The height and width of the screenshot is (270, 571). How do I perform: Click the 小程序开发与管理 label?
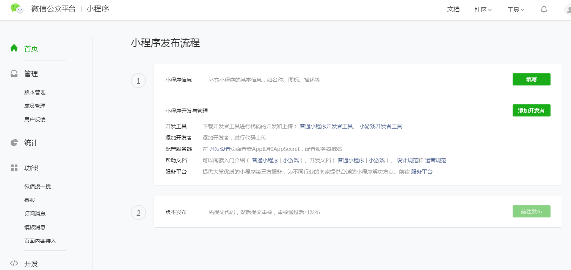click(187, 111)
